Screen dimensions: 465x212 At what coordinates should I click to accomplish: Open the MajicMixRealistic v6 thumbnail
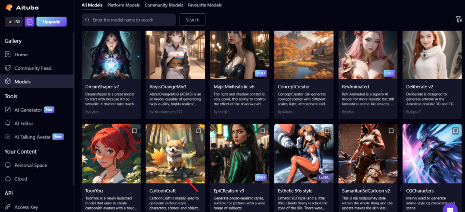click(x=240, y=55)
